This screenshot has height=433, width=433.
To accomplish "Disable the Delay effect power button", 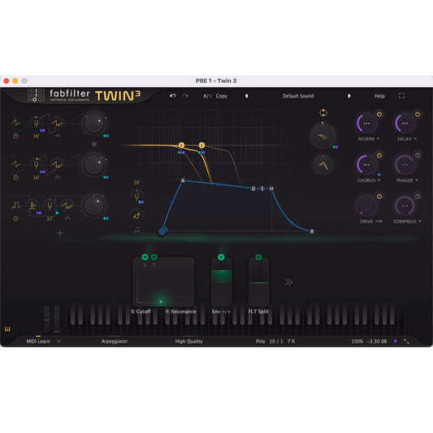I will (418, 114).
